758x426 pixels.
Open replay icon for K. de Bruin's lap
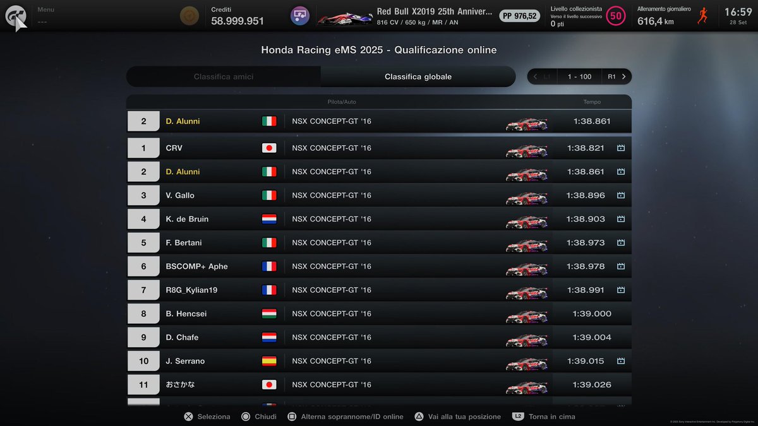click(x=621, y=219)
